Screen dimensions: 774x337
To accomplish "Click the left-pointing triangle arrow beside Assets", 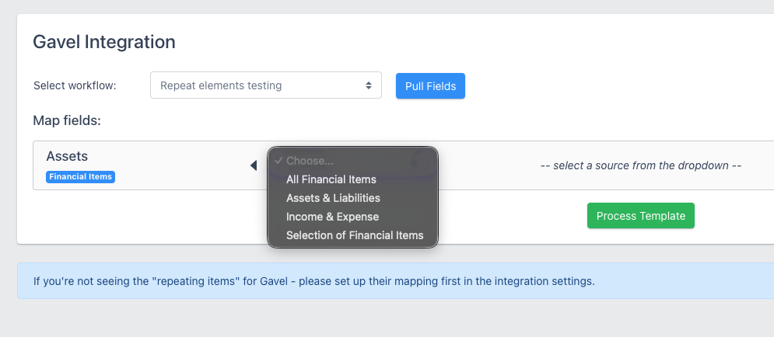I will (x=254, y=165).
